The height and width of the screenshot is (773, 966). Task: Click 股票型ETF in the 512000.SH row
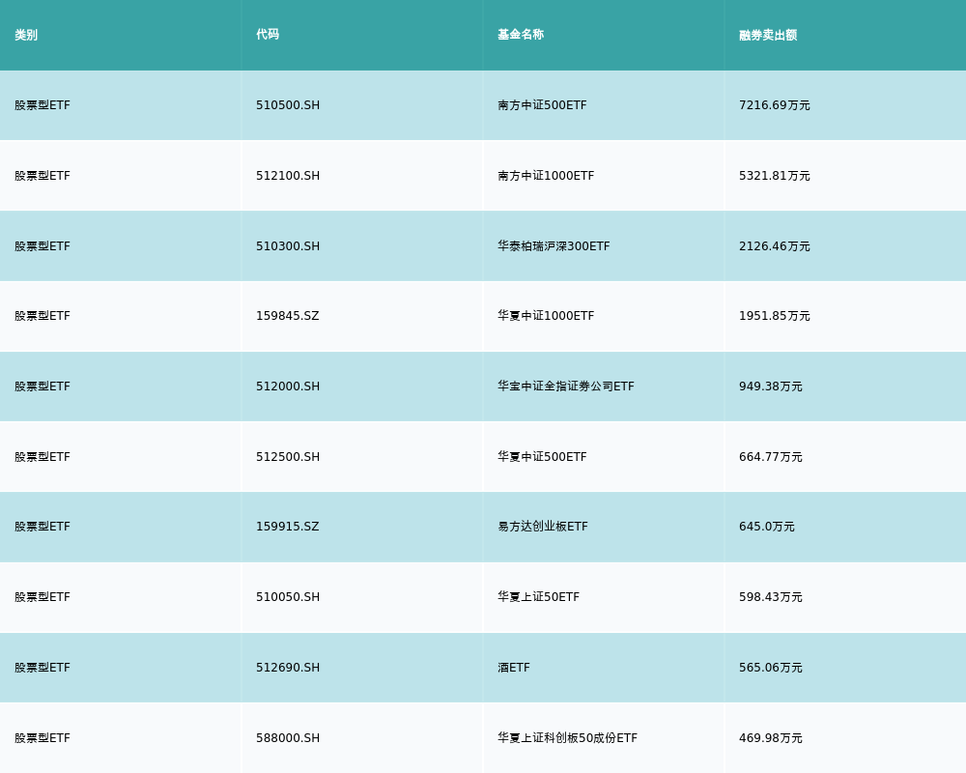43,386
